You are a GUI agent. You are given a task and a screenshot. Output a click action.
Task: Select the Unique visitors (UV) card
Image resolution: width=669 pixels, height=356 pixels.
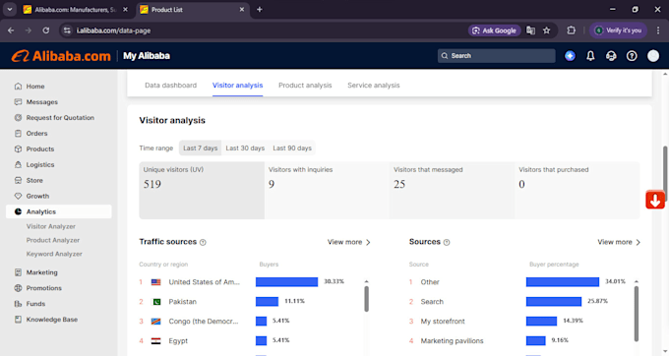[x=202, y=190]
